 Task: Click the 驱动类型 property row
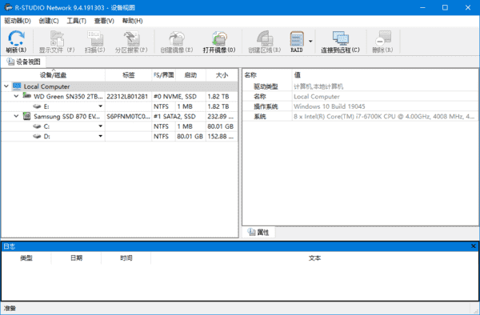coord(360,86)
